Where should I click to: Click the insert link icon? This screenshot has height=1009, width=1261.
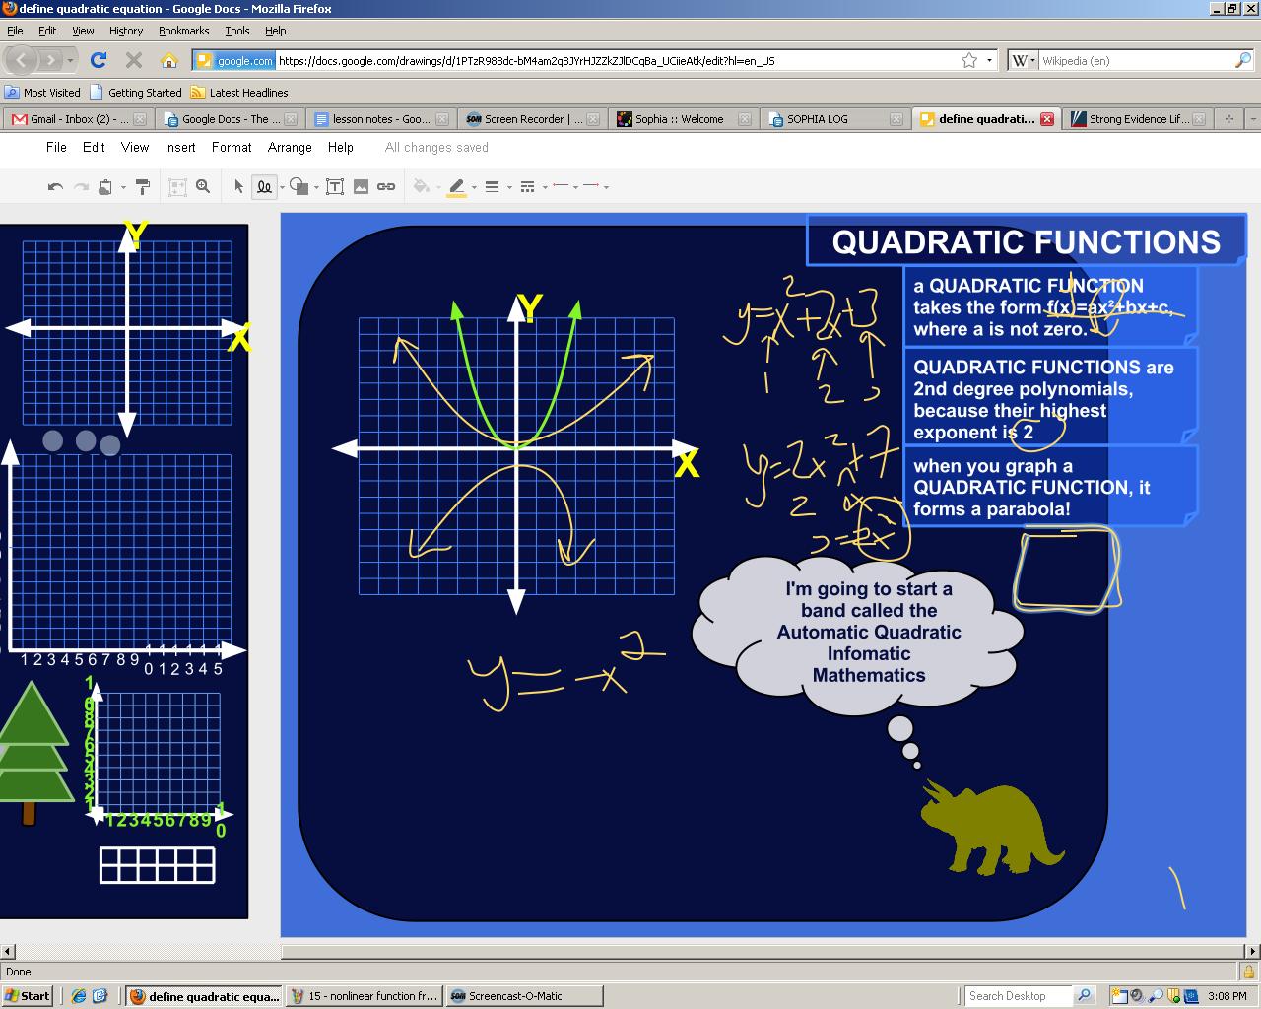point(386,186)
